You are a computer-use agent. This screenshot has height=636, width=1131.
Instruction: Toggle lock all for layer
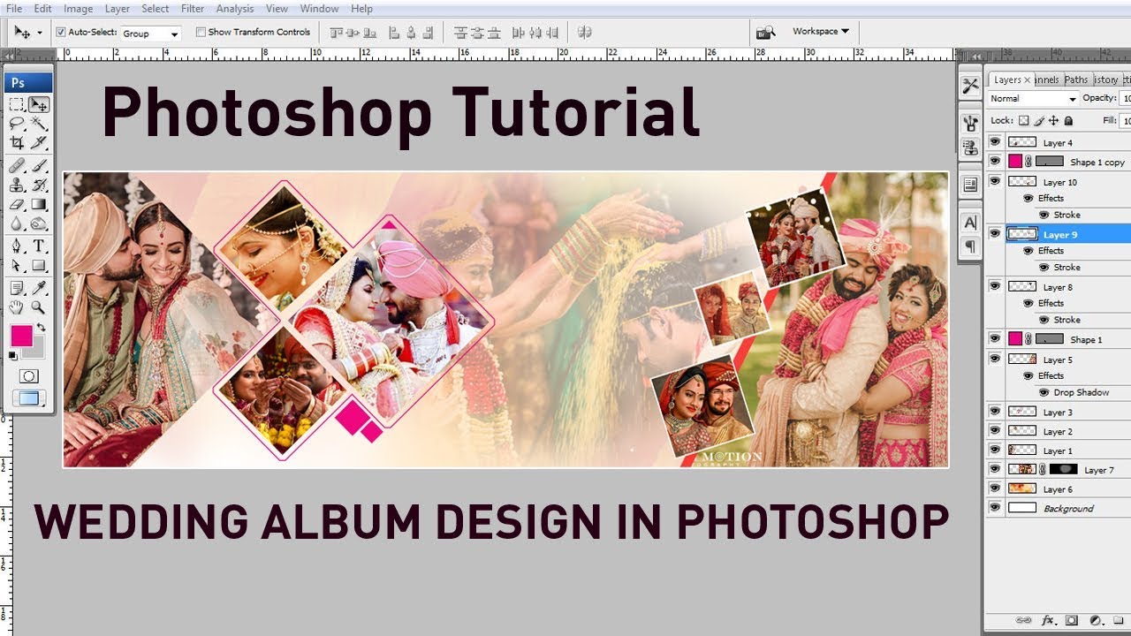click(x=1068, y=120)
